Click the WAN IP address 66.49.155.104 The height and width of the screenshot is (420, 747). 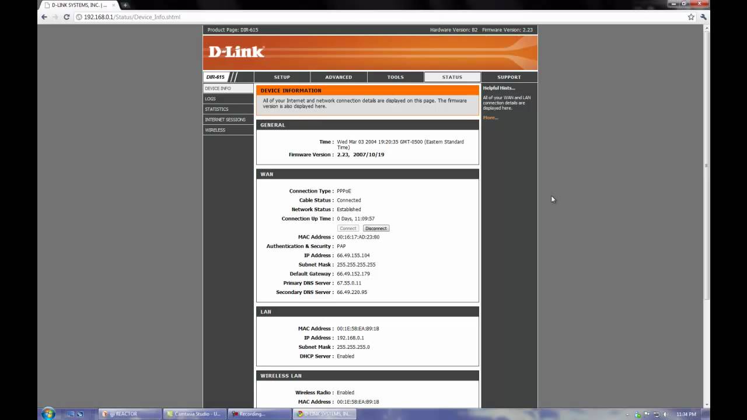click(353, 256)
